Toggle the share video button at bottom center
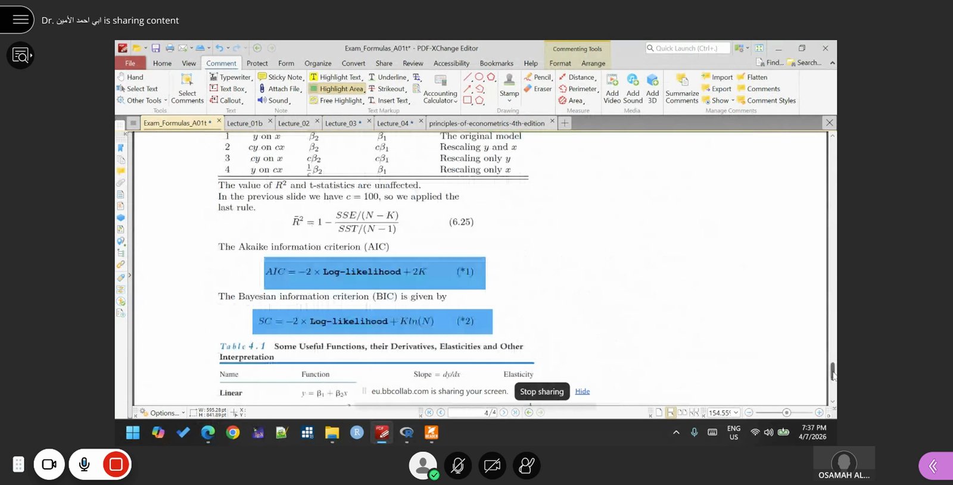953x485 pixels. tap(492, 465)
